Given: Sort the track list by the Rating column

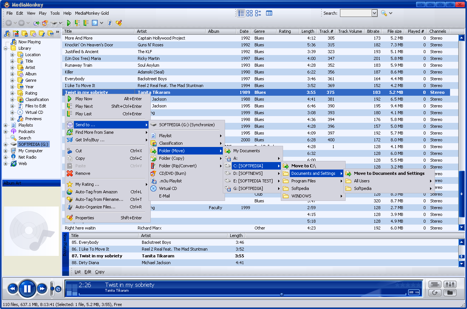Looking at the screenshot, I should click(x=288, y=31).
